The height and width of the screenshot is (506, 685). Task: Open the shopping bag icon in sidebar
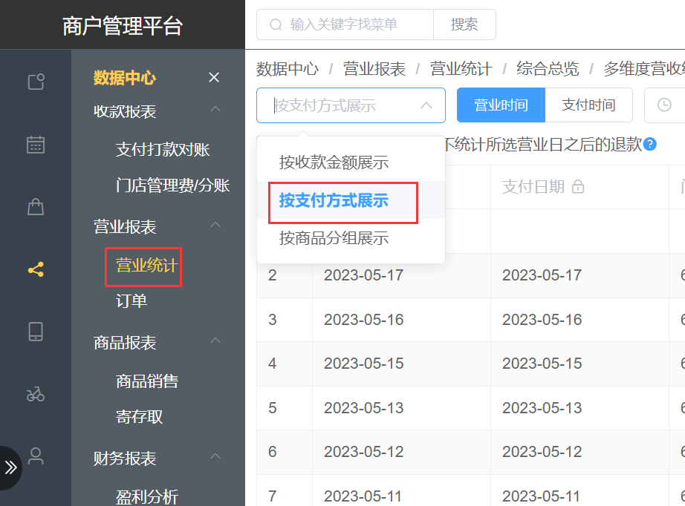[x=36, y=207]
